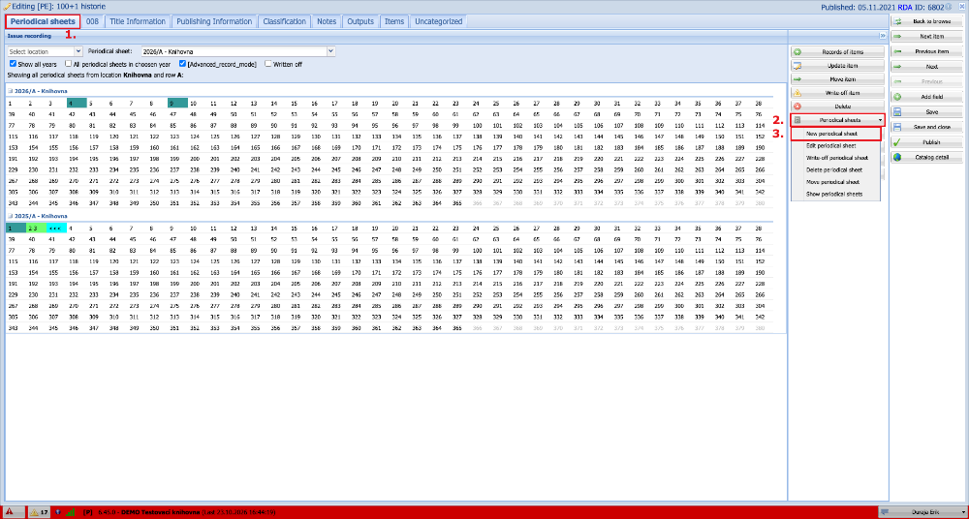Click issue number 365 in 2026/A sheet
Screen dimensions: 969x519
(x=457, y=202)
